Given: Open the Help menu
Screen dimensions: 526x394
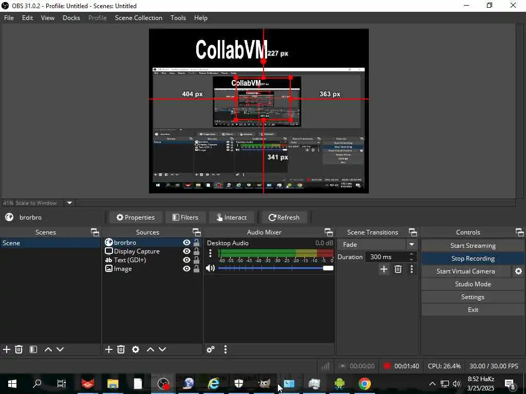Looking at the screenshot, I should click(x=201, y=18).
